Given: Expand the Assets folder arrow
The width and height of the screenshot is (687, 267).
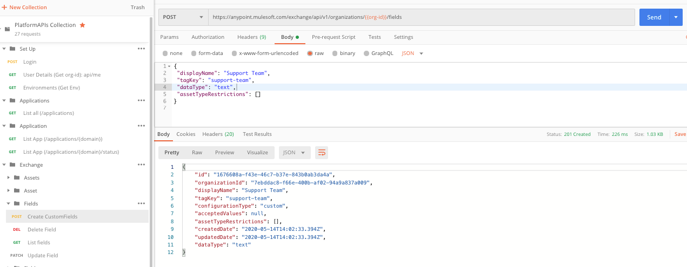Looking at the screenshot, I should click(x=9, y=177).
